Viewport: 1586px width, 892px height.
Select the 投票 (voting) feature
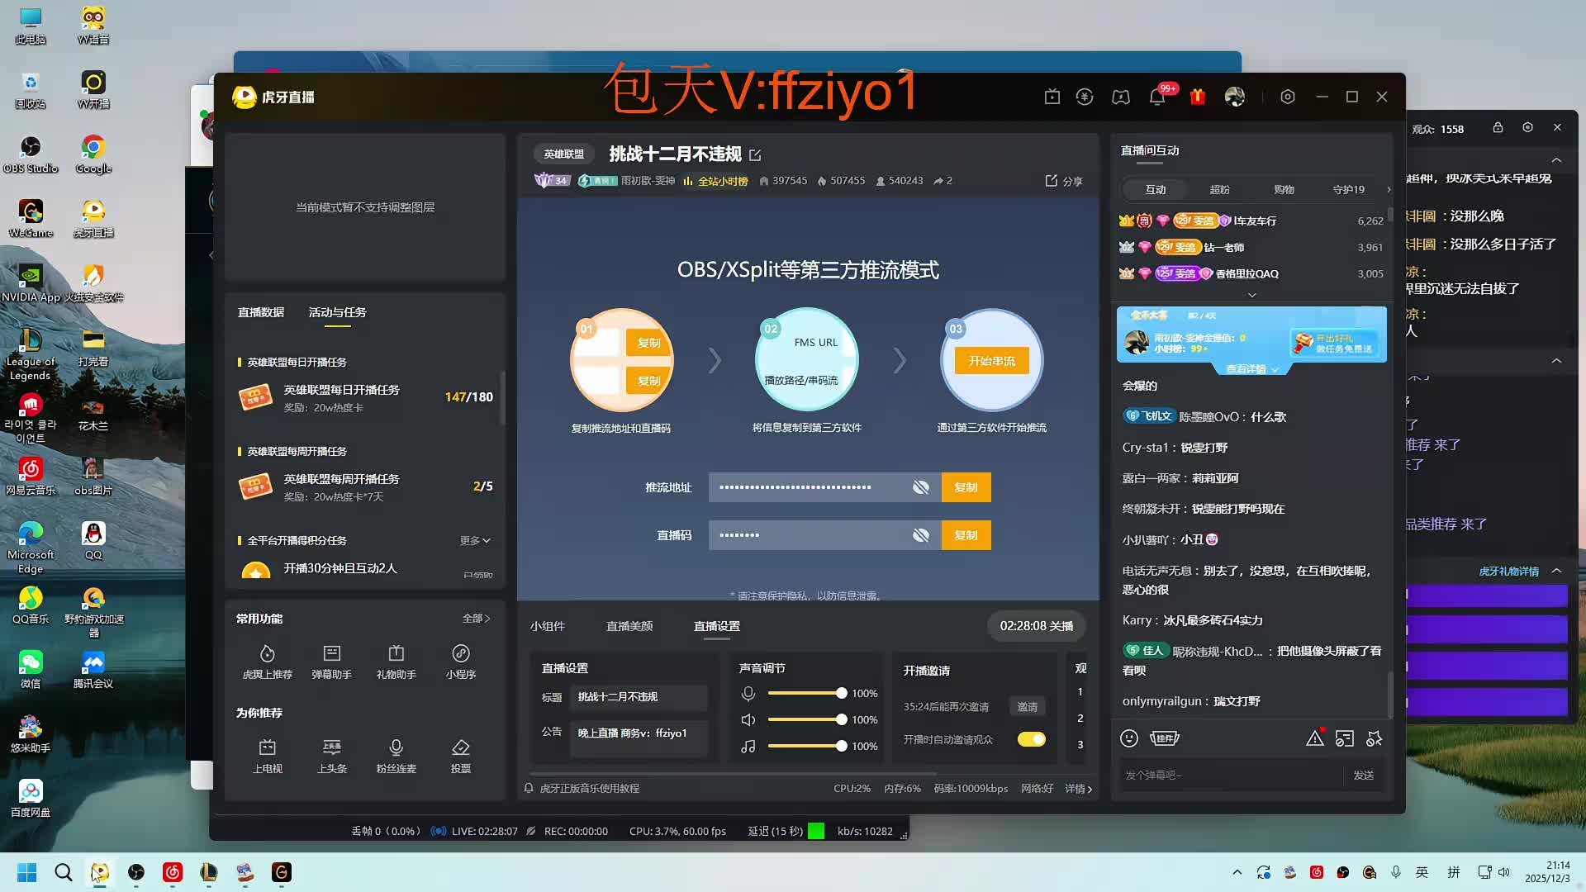(460, 756)
